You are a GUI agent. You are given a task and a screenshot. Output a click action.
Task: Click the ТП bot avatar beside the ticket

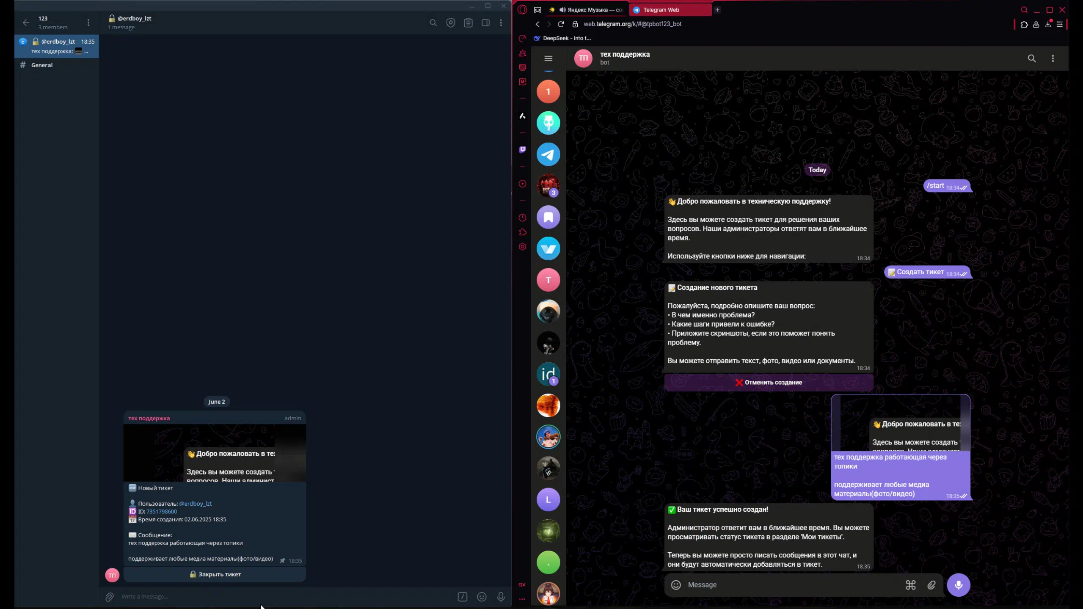(x=112, y=575)
